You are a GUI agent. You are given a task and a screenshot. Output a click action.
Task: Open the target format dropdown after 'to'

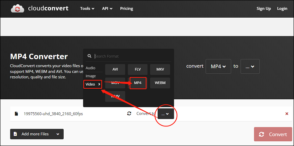click(x=250, y=66)
